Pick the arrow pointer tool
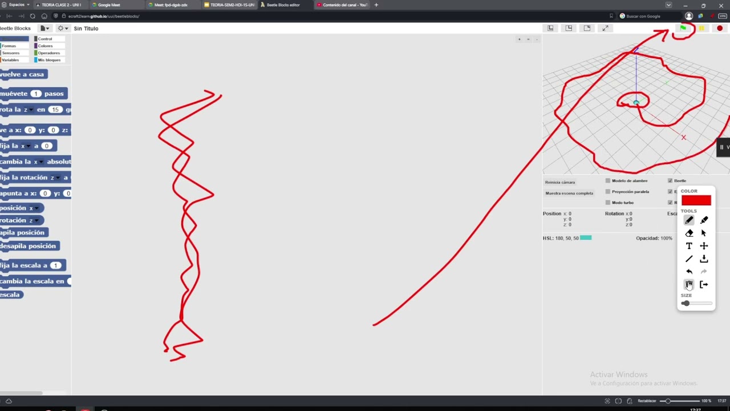Viewport: 730px width, 411px height. pyautogui.click(x=704, y=233)
